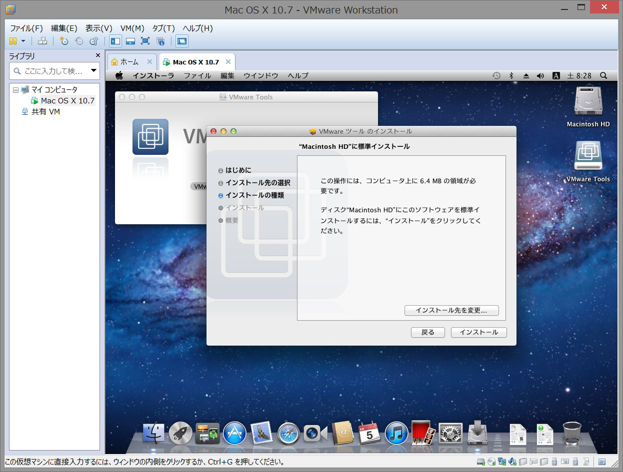The image size is (623, 472).
Task: Open the snapshot manager wrench-clock icon
Action: click(x=93, y=41)
